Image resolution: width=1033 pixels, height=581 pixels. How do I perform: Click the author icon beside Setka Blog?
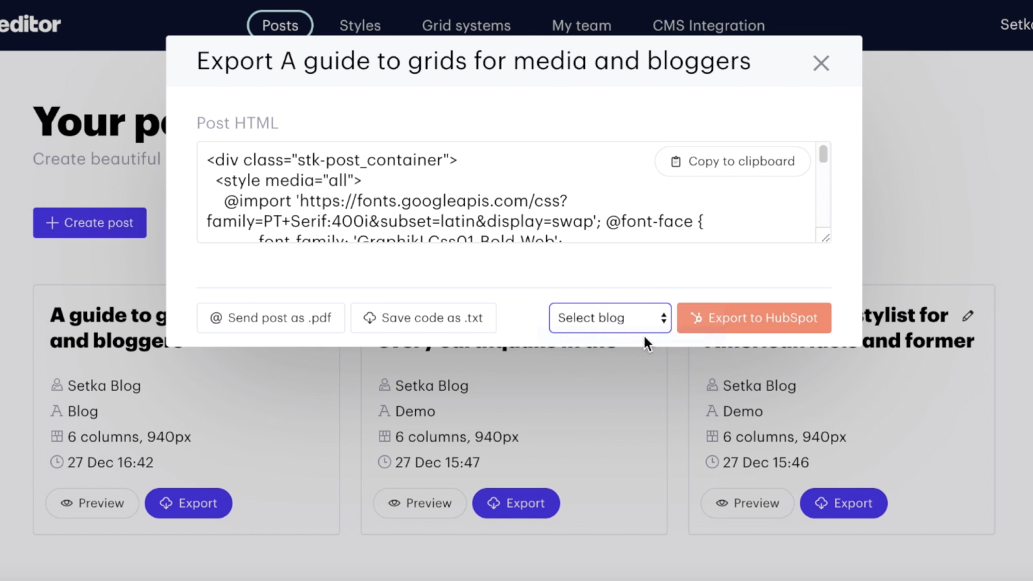(x=56, y=385)
